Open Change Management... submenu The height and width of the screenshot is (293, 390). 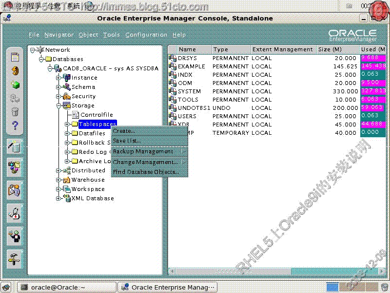tap(149, 162)
